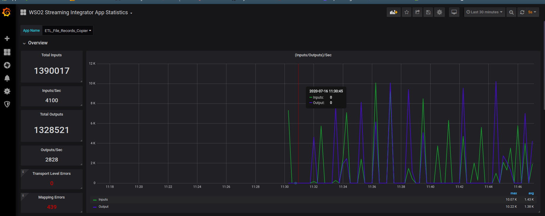This screenshot has width=545, height=216.
Task: Open the Alerting bell icon
Action: [7, 78]
